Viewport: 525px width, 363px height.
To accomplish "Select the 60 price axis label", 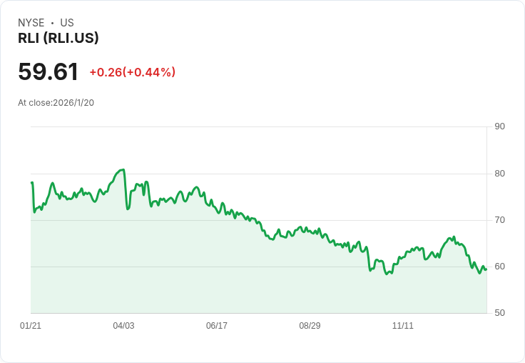I will (499, 266).
